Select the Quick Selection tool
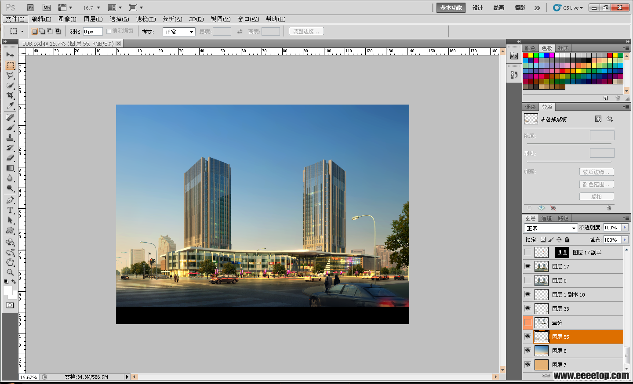 pyautogui.click(x=10, y=85)
